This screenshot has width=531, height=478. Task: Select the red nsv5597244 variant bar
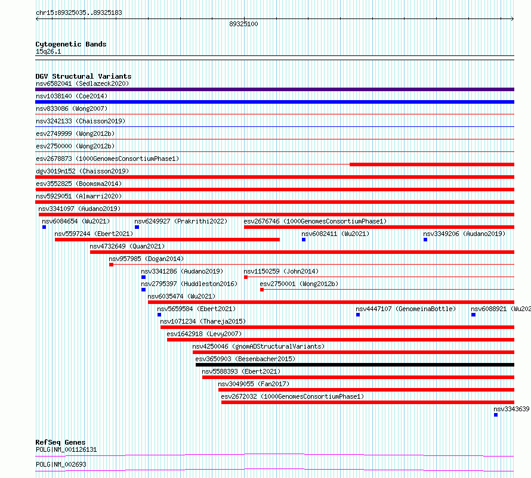tap(167, 240)
